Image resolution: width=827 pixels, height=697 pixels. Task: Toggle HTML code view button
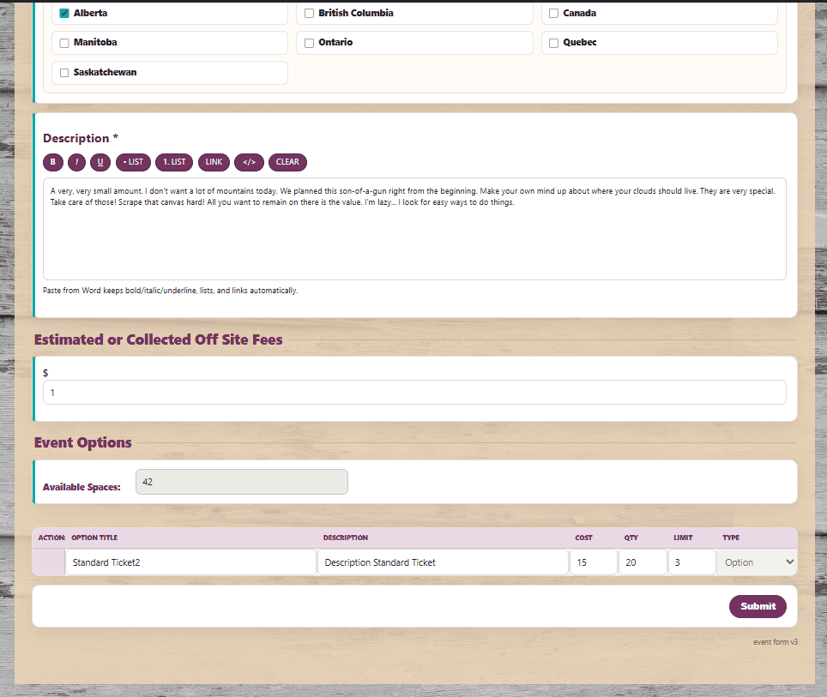point(249,162)
